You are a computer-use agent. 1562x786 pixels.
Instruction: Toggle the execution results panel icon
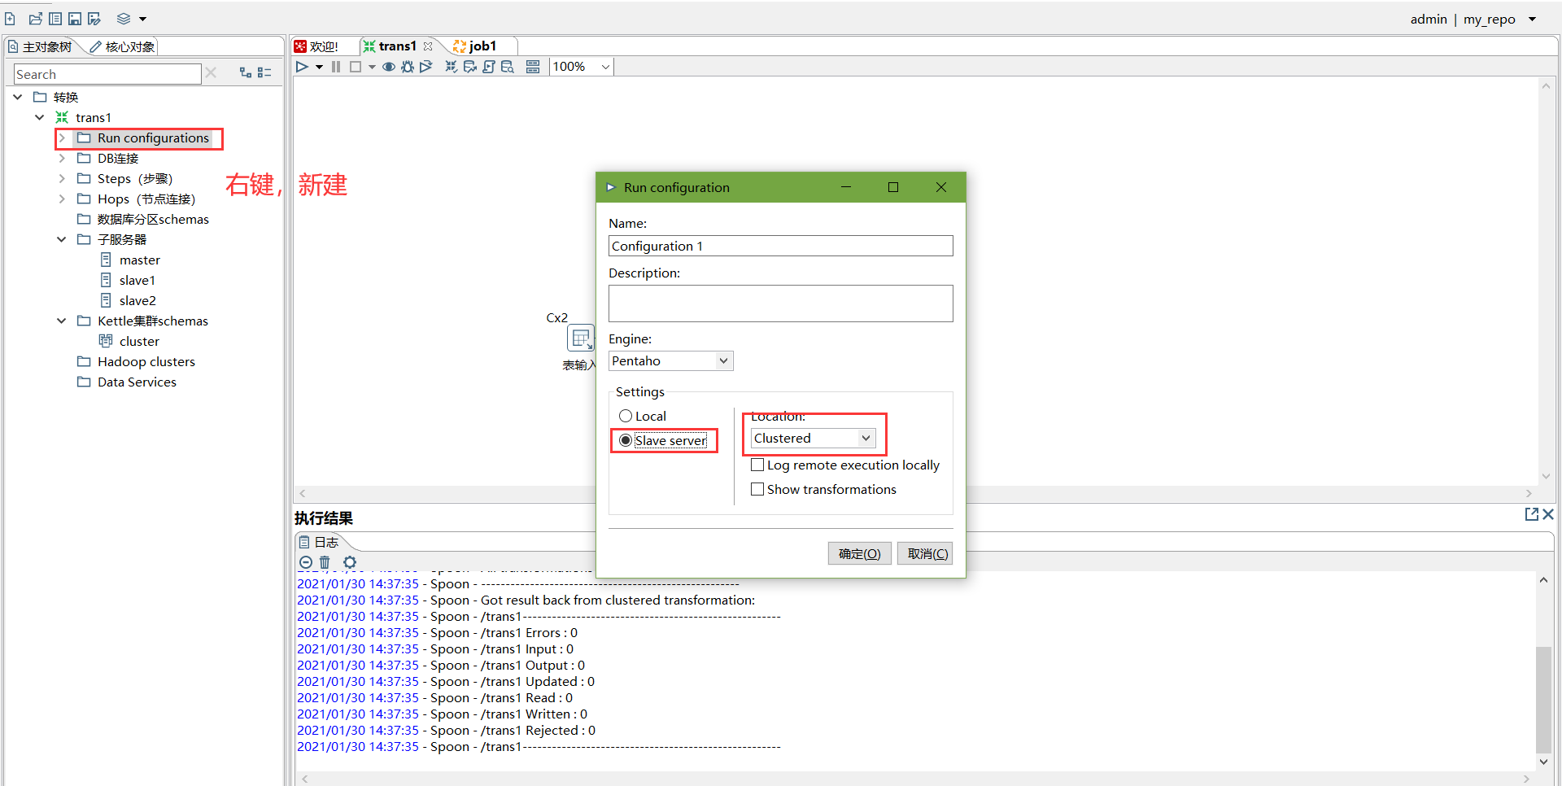(533, 67)
